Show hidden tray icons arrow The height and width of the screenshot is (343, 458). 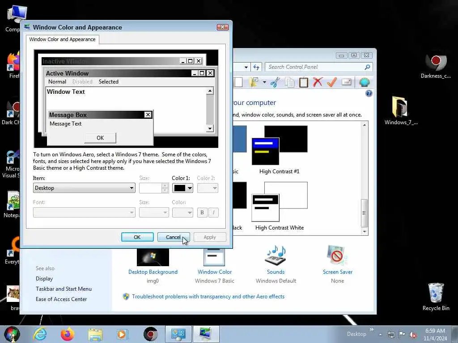(x=380, y=335)
